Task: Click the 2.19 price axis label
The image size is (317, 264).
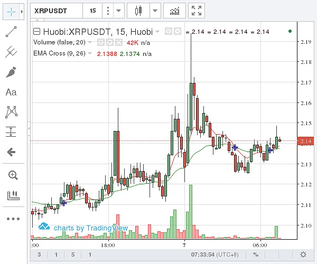Action: (x=306, y=42)
